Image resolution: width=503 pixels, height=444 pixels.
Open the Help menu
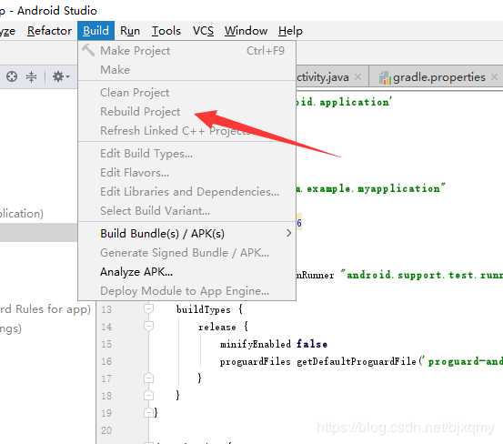(290, 31)
